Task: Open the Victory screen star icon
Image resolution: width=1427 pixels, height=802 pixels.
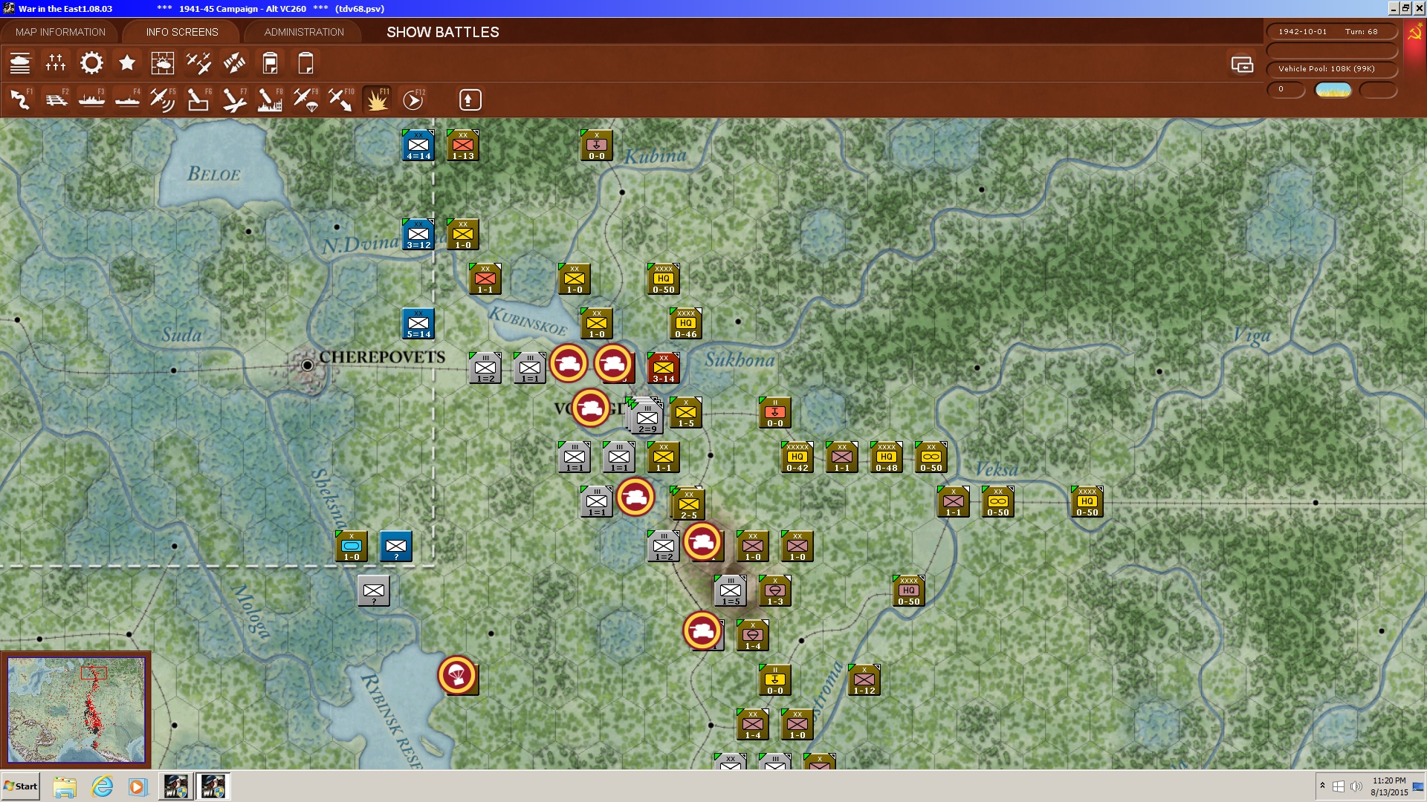Action: (127, 63)
